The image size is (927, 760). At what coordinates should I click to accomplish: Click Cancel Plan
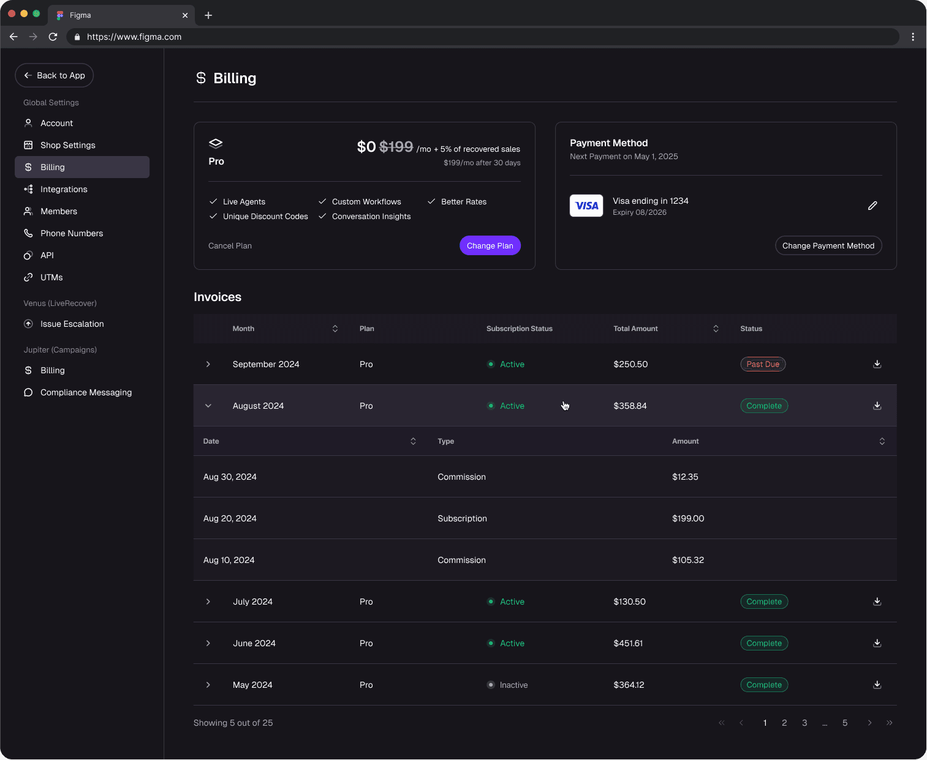(230, 245)
